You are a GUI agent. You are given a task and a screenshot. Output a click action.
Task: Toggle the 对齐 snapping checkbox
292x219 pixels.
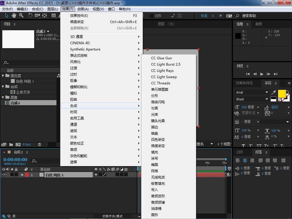point(152,16)
